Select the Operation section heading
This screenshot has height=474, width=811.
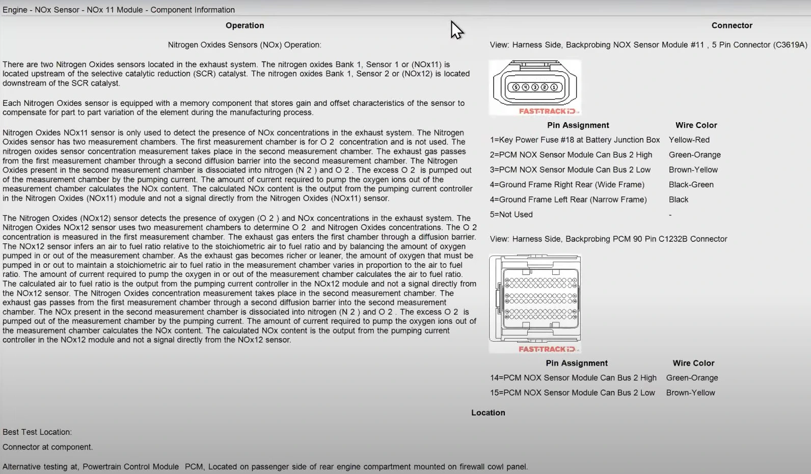245,25
